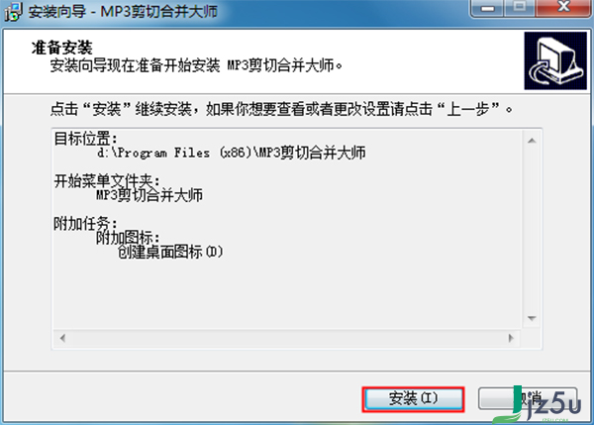Click the 安装(I) install button

pyautogui.click(x=413, y=399)
